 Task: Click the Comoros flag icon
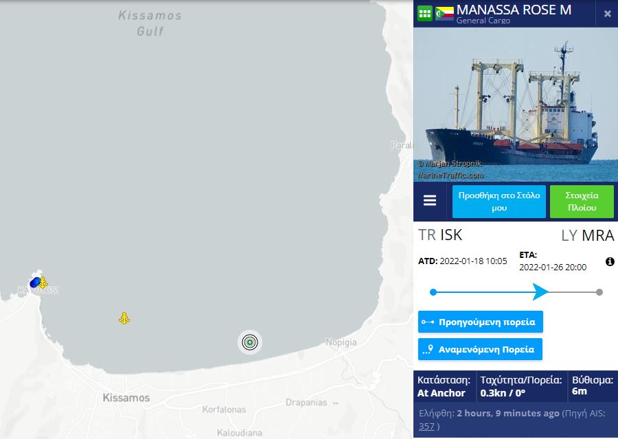pyautogui.click(x=444, y=14)
